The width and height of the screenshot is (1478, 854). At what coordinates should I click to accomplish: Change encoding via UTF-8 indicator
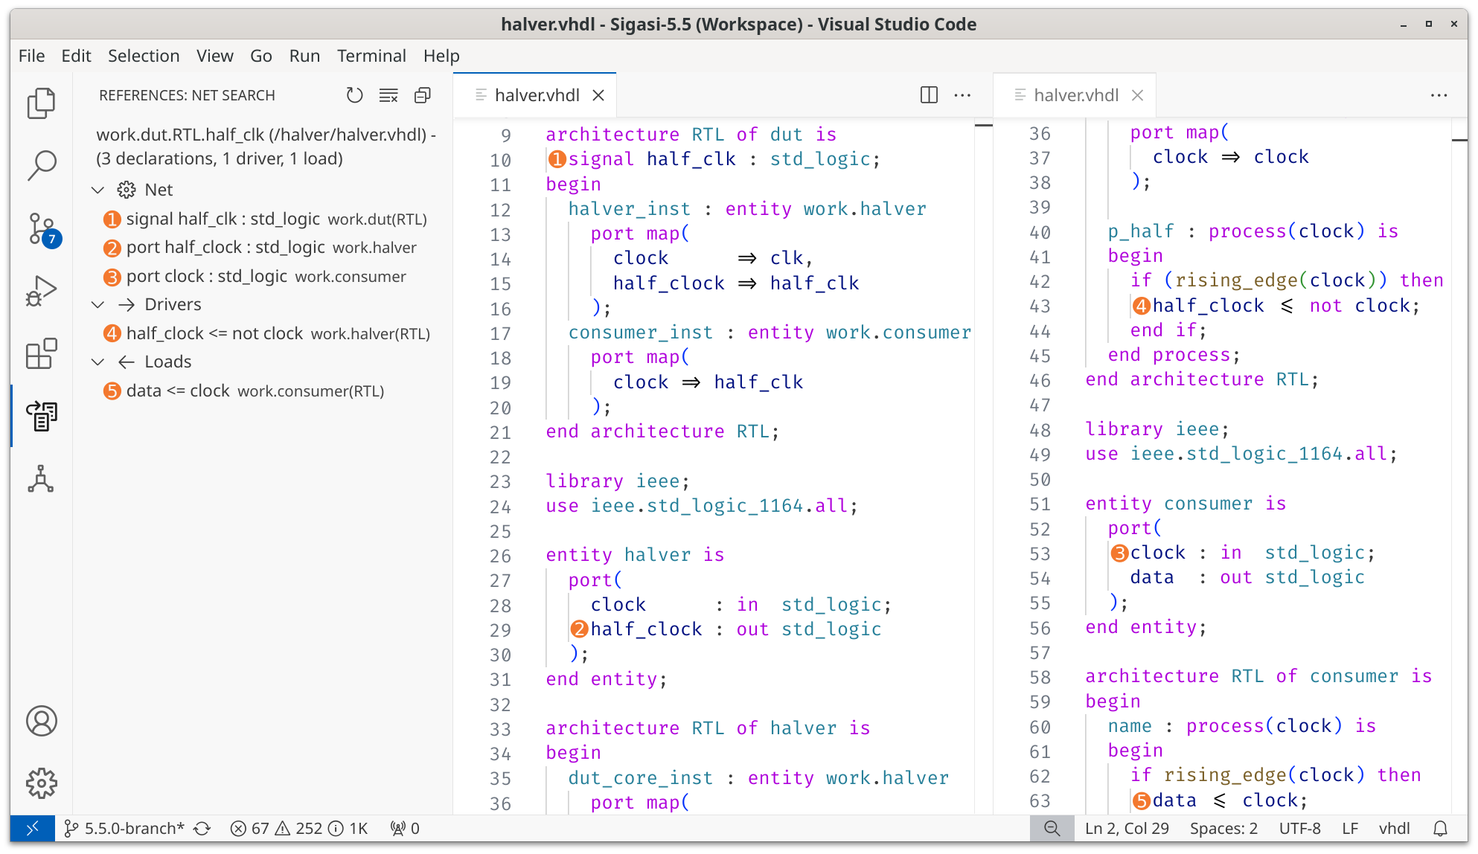(1299, 828)
